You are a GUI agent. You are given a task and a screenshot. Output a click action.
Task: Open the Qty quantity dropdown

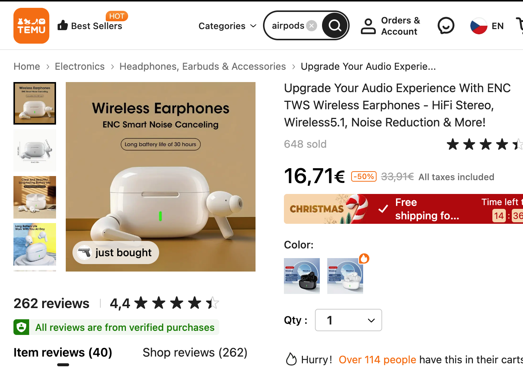click(348, 320)
